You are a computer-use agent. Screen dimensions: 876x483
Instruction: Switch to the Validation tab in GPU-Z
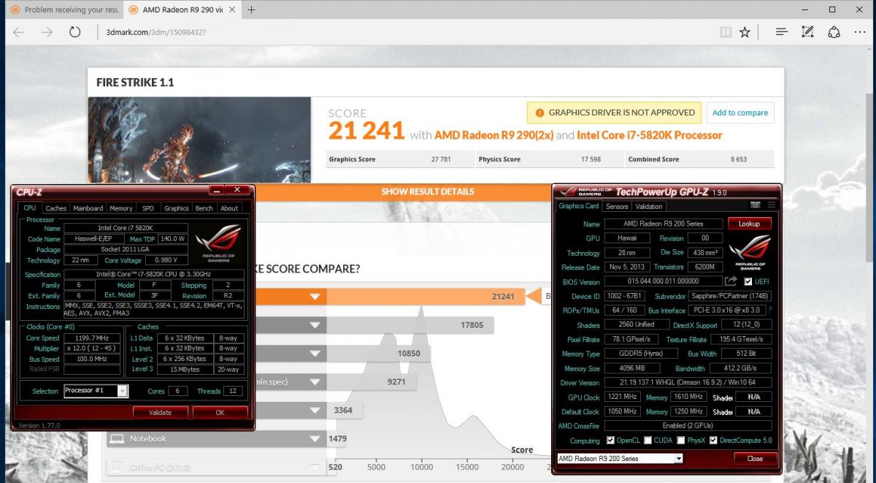pos(649,206)
